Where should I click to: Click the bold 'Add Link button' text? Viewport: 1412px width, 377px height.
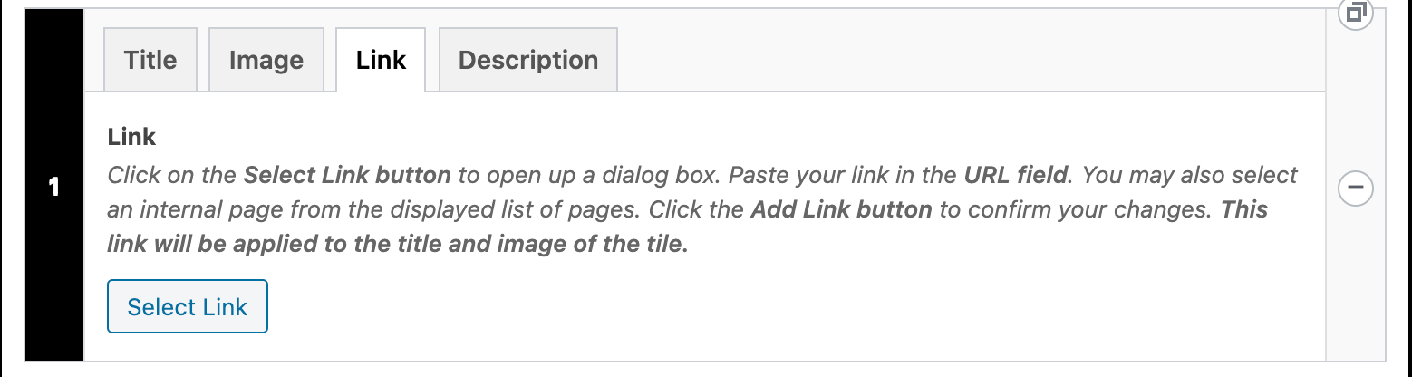pyautogui.click(x=841, y=209)
